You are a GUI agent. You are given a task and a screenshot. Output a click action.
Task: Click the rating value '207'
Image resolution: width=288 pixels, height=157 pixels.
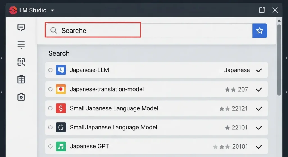point(243,90)
